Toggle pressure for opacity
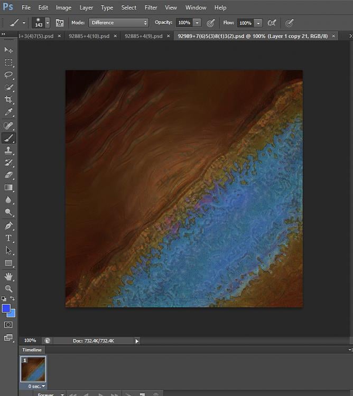Screen dimensions: 353x396 pos(210,23)
